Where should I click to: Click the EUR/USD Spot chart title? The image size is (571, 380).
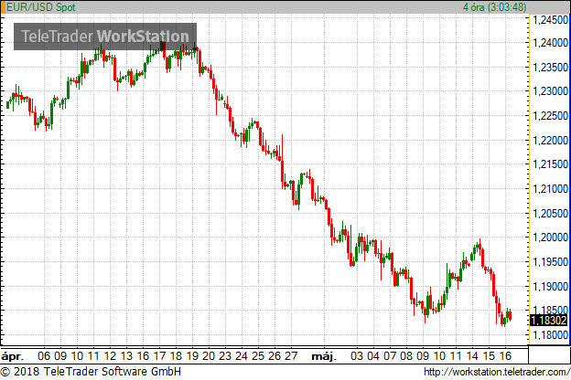(x=41, y=7)
